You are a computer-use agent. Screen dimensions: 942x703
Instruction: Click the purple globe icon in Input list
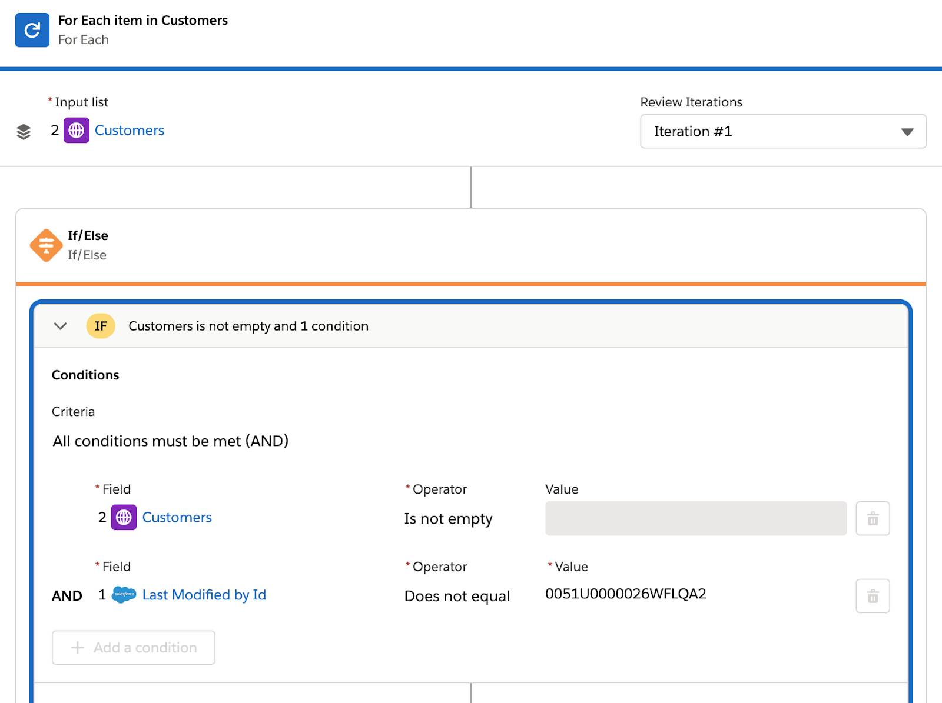pos(77,130)
